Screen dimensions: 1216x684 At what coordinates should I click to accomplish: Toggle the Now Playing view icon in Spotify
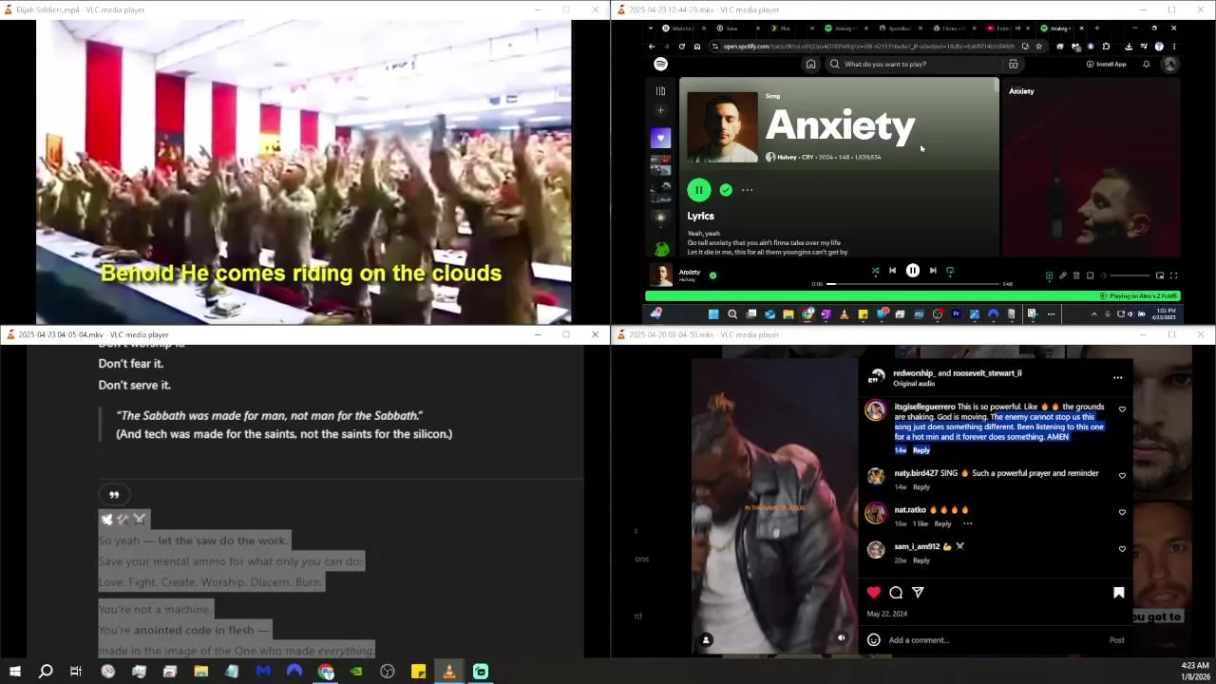point(1049,275)
